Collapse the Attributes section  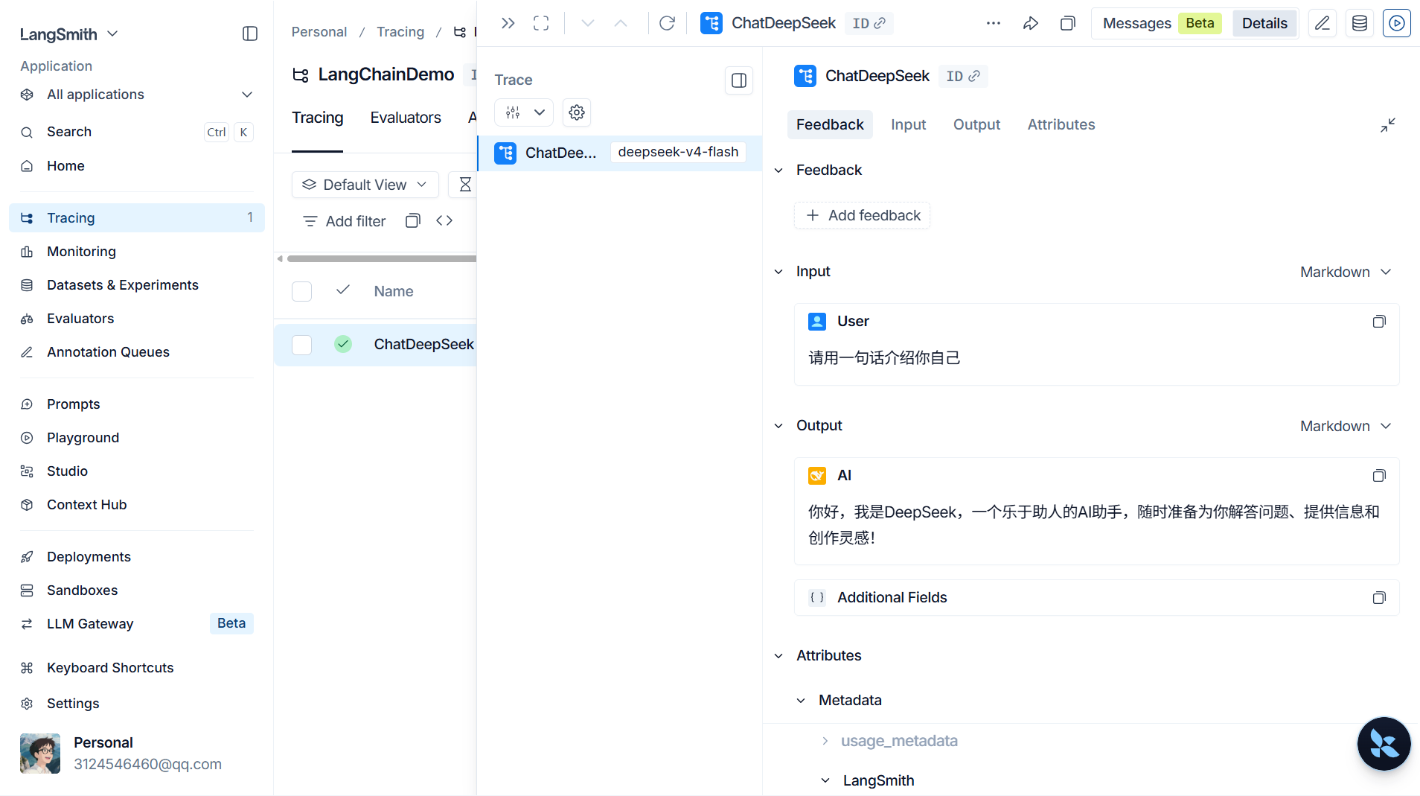(x=778, y=656)
